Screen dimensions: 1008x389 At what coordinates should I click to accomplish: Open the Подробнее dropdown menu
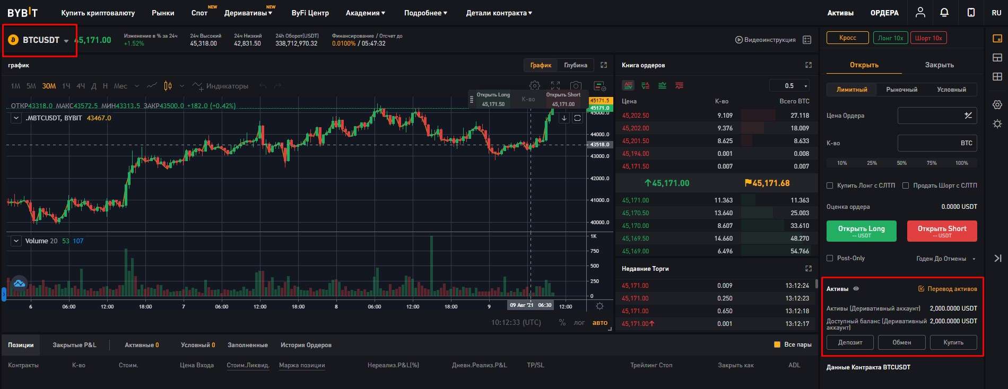click(x=425, y=13)
